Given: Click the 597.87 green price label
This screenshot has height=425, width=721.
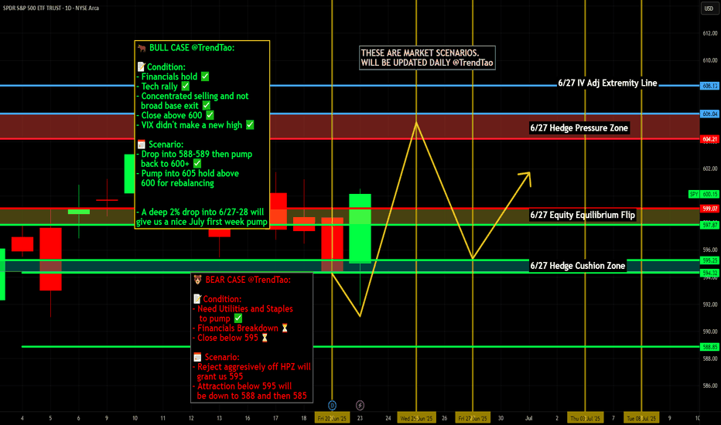Looking at the screenshot, I should point(709,225).
